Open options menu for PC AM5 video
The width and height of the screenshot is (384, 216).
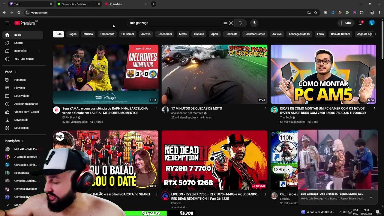tap(374, 109)
